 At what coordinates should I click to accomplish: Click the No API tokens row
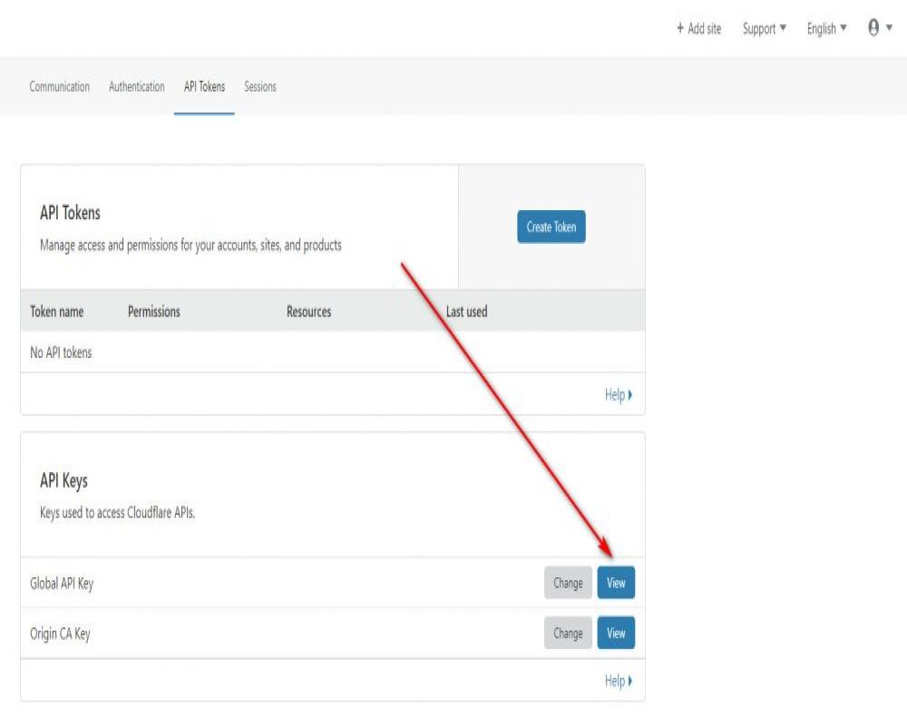click(62, 353)
